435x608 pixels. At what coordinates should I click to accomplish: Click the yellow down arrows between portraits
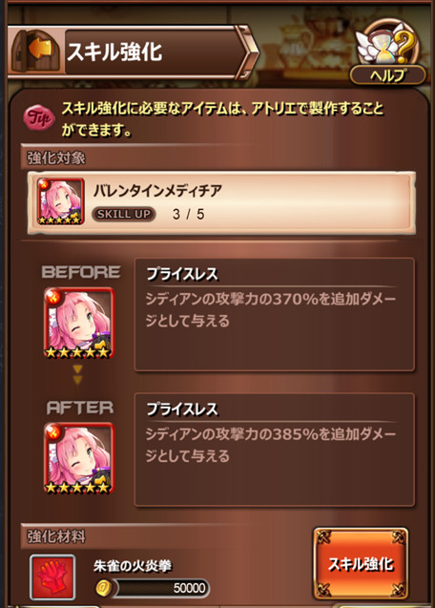[77, 374]
